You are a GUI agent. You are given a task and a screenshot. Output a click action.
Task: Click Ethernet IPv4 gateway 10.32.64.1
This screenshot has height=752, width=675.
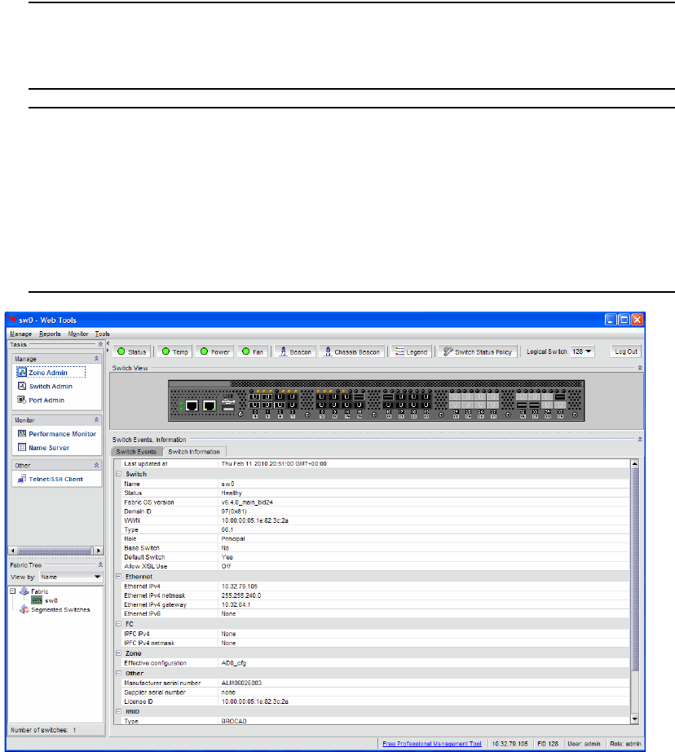[236, 604]
